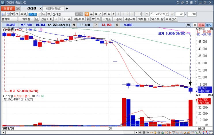Open the question mark help icon
Image resolution: width=214 pixels, height=135 pixels.
196,3
